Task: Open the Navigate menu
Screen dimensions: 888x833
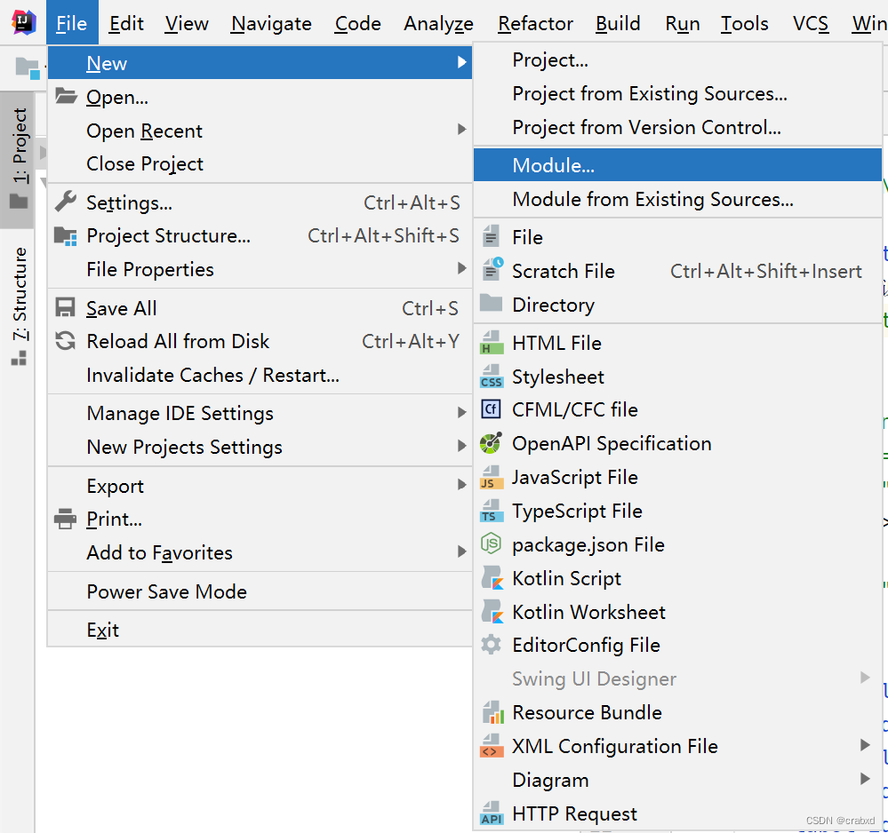Action: click(x=271, y=23)
